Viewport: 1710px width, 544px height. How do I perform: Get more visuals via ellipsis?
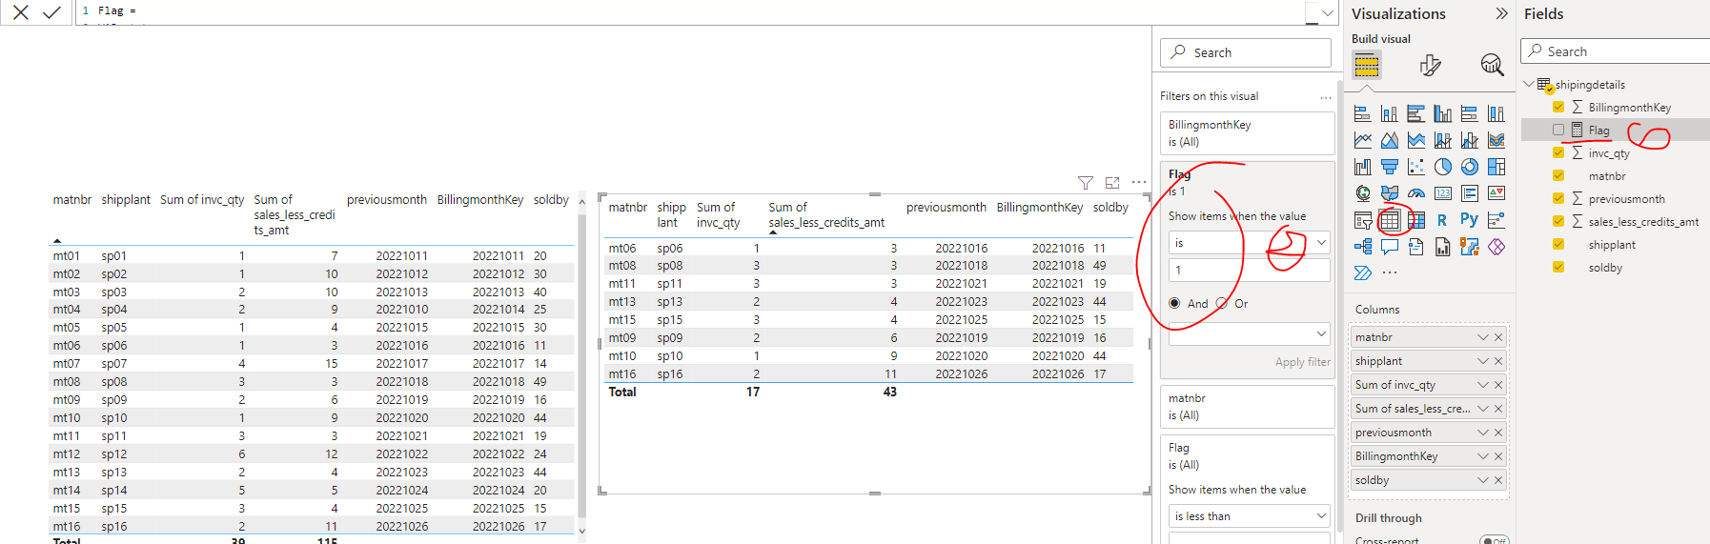tap(1390, 272)
